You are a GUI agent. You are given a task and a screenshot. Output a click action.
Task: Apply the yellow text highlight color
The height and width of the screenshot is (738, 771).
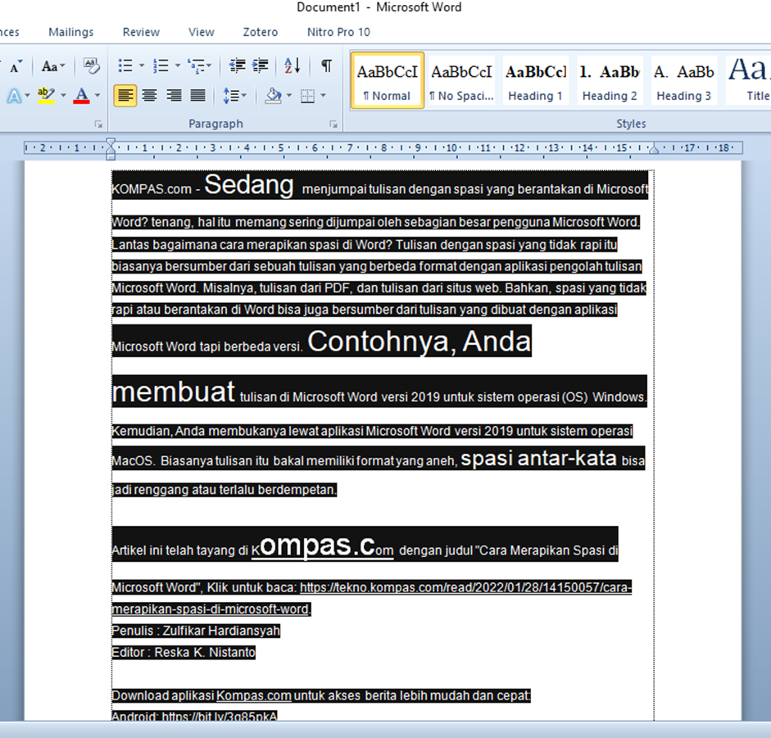pos(46,95)
